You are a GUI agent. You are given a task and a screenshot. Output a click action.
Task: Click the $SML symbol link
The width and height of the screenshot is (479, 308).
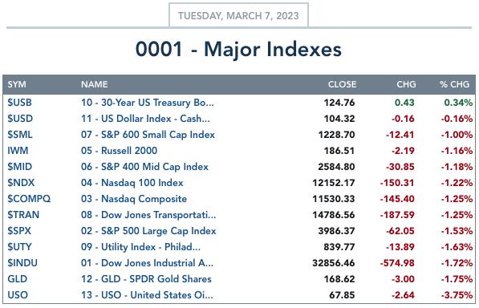[20, 135]
